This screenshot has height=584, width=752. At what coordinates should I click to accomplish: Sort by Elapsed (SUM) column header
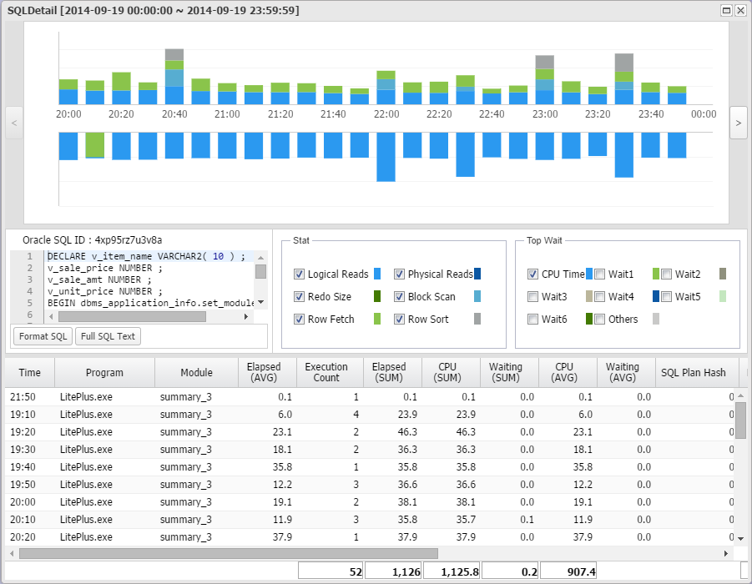pyautogui.click(x=393, y=373)
